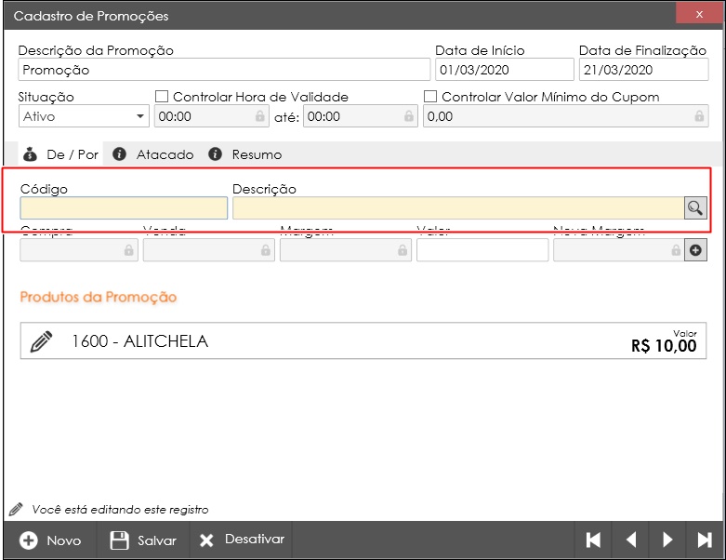Click the locked Margem field
This screenshot has width=726, height=560.
pyautogui.click(x=346, y=250)
